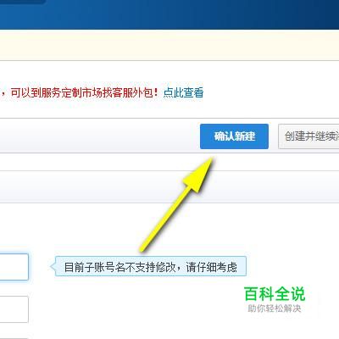Click the red exclamation mark after 外包
The height and width of the screenshot is (339, 339).
(x=158, y=92)
